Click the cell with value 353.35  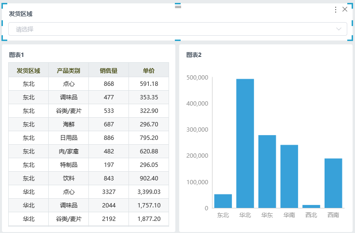point(149,97)
